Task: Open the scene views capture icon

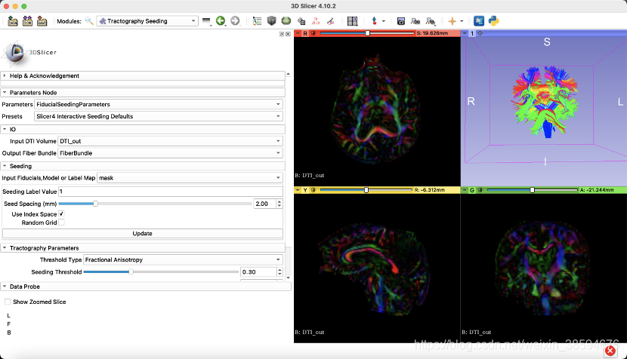Action: 415,21
